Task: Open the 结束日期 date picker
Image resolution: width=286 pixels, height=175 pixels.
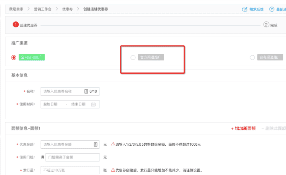Action: click(x=78, y=104)
